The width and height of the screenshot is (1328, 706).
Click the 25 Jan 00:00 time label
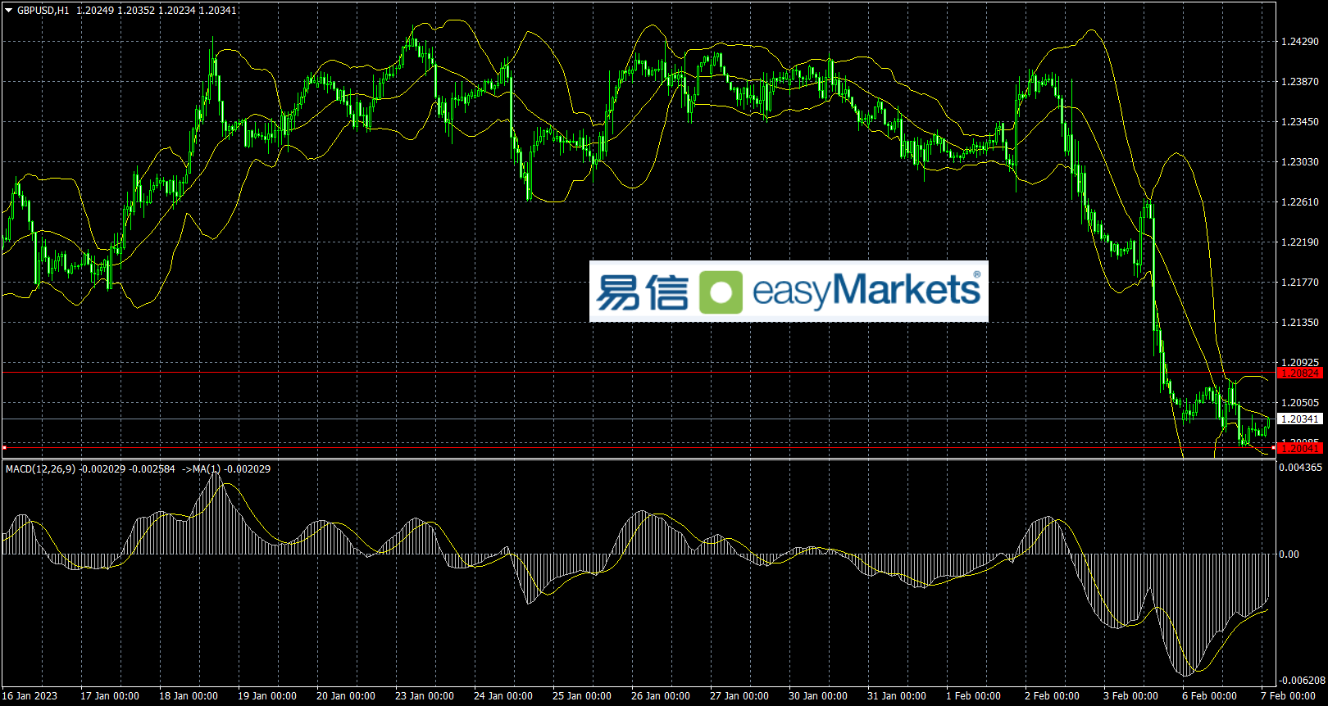(582, 696)
